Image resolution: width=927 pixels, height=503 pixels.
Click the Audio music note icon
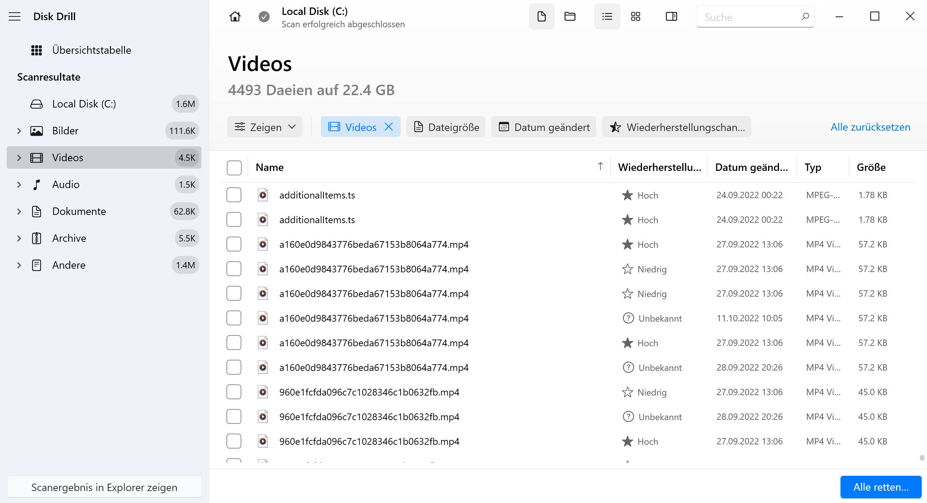coord(36,184)
